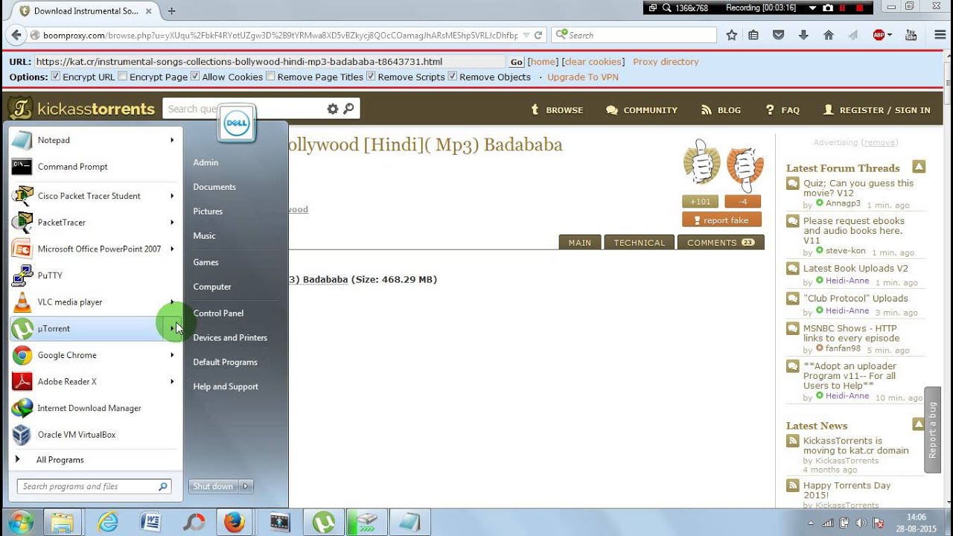Screen dimensions: 953x536
Task: Click the report fake button
Action: [721, 220]
